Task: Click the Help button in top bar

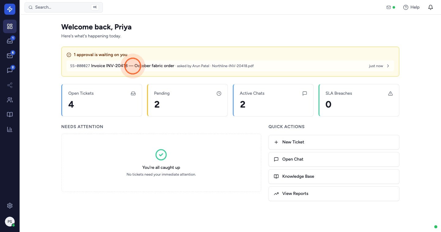Action: click(411, 7)
